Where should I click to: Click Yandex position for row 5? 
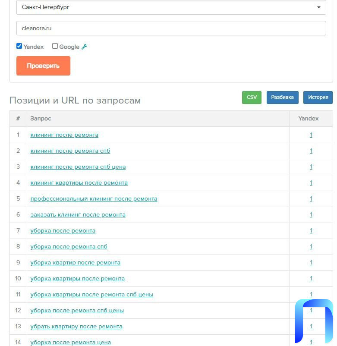click(x=311, y=199)
